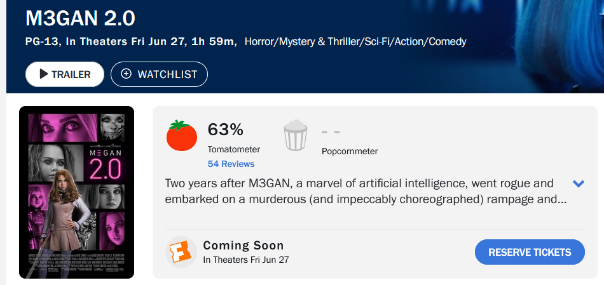
Task: Click the gray popcorn bucket icon
Action: click(x=296, y=135)
